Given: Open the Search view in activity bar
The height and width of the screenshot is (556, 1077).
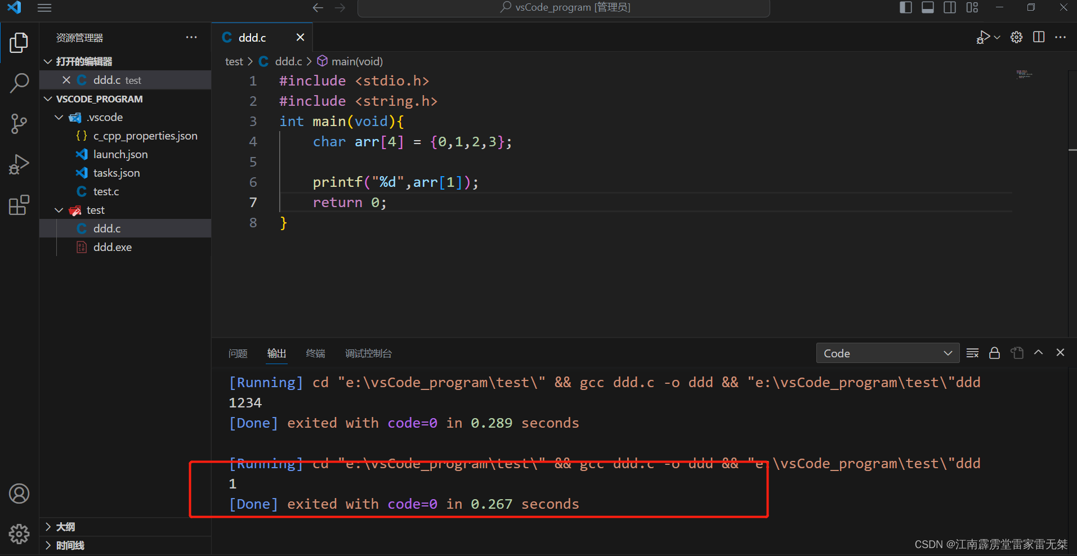Looking at the screenshot, I should click(19, 83).
